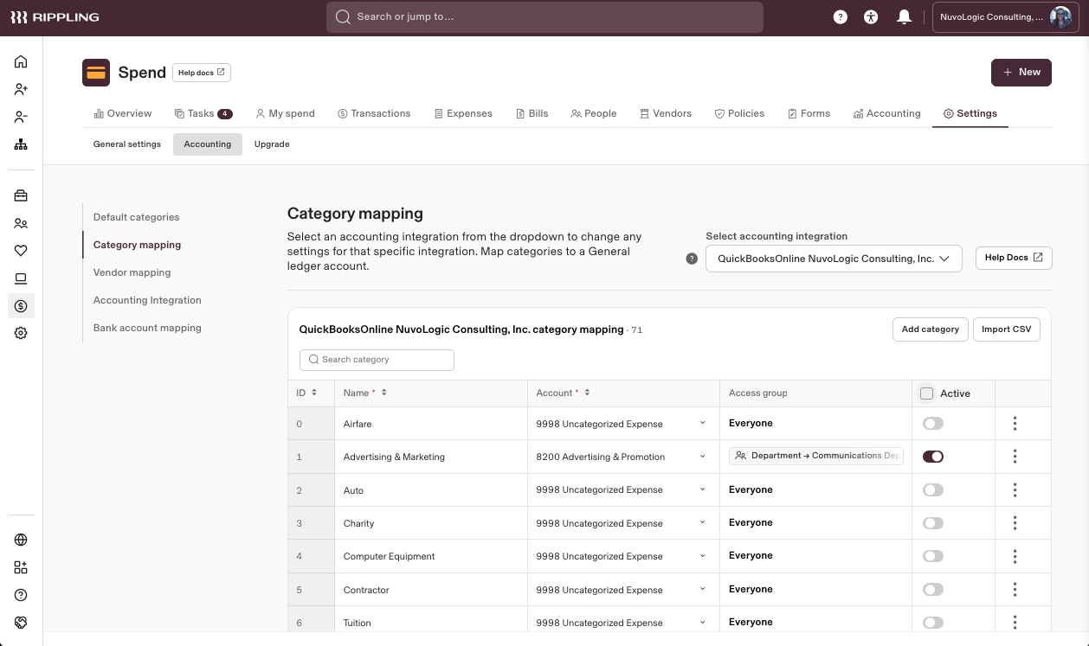
Task: Disable the Advertising & Marketing active toggle
Action: pyautogui.click(x=932, y=457)
